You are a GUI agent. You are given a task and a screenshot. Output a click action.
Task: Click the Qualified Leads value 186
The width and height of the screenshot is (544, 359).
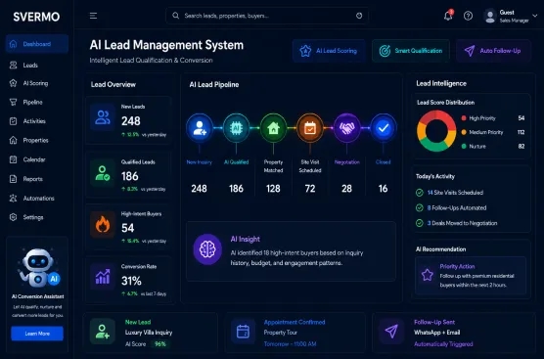[x=130, y=176]
